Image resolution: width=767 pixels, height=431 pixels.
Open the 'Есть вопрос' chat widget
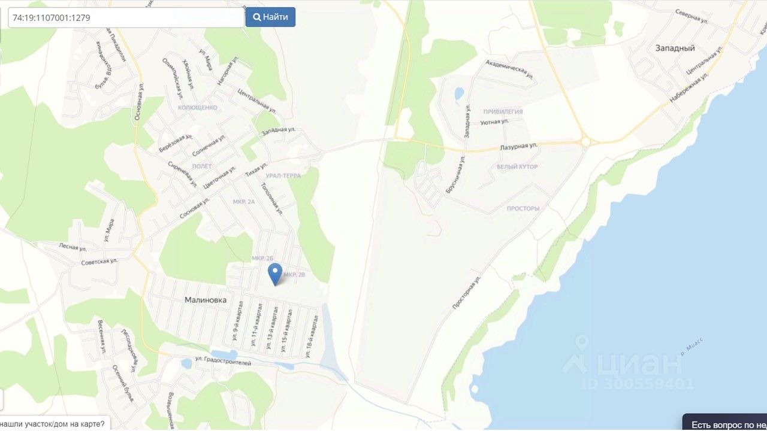pos(725,423)
